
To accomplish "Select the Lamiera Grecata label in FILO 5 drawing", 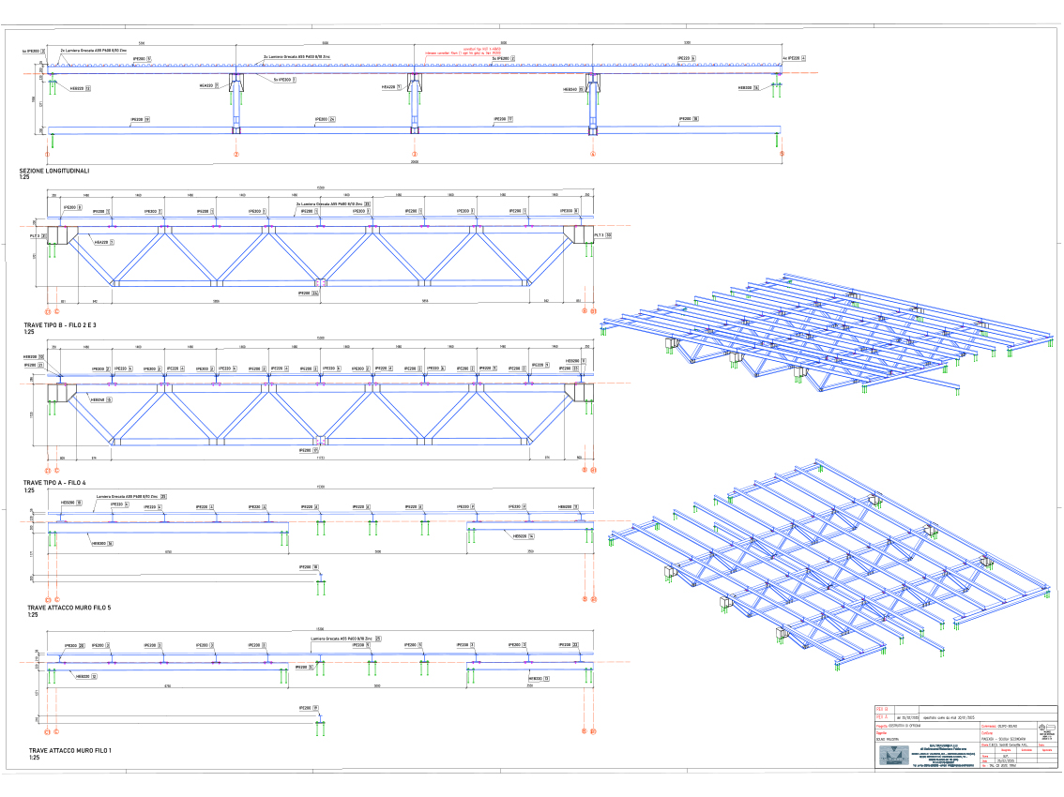I will pos(131,497).
